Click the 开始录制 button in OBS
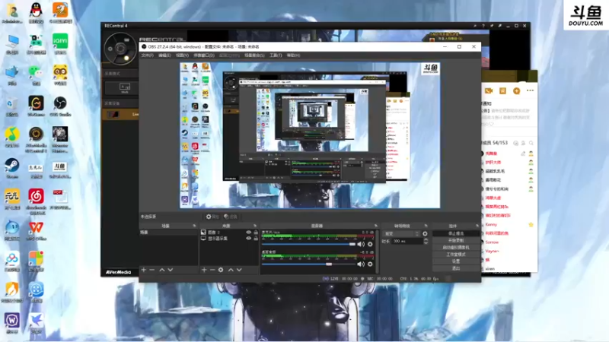This screenshot has height=342, width=609. tap(455, 240)
